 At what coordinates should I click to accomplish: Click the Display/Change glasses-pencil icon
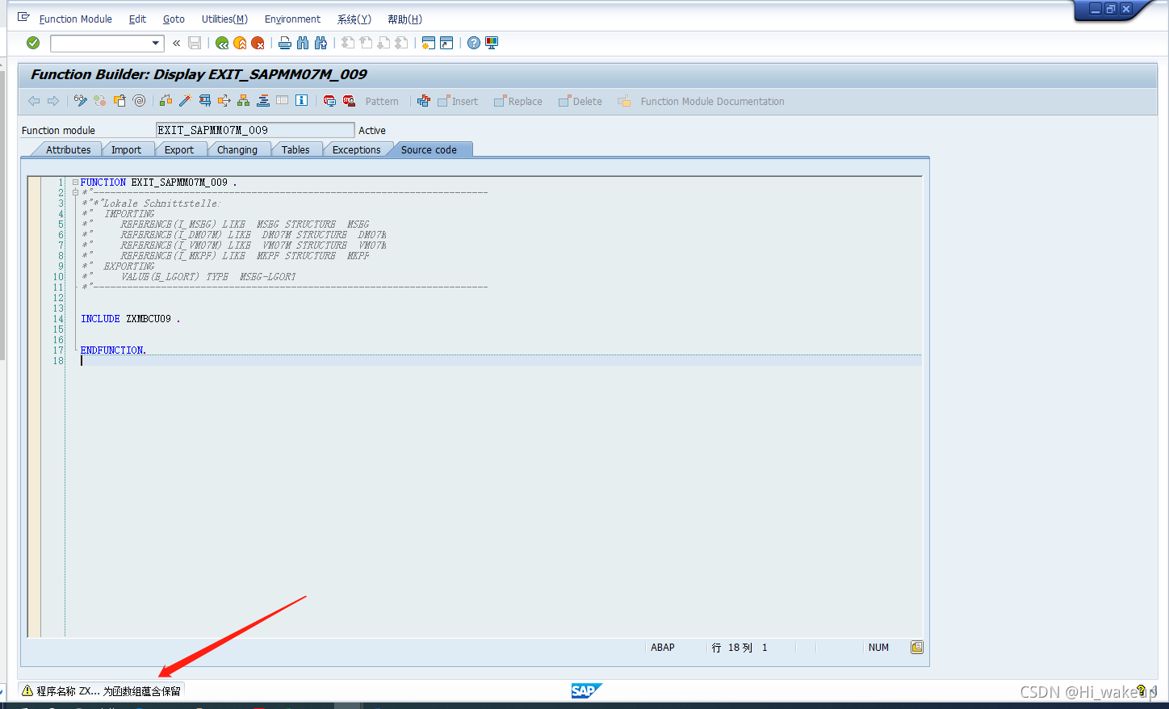pyautogui.click(x=80, y=101)
